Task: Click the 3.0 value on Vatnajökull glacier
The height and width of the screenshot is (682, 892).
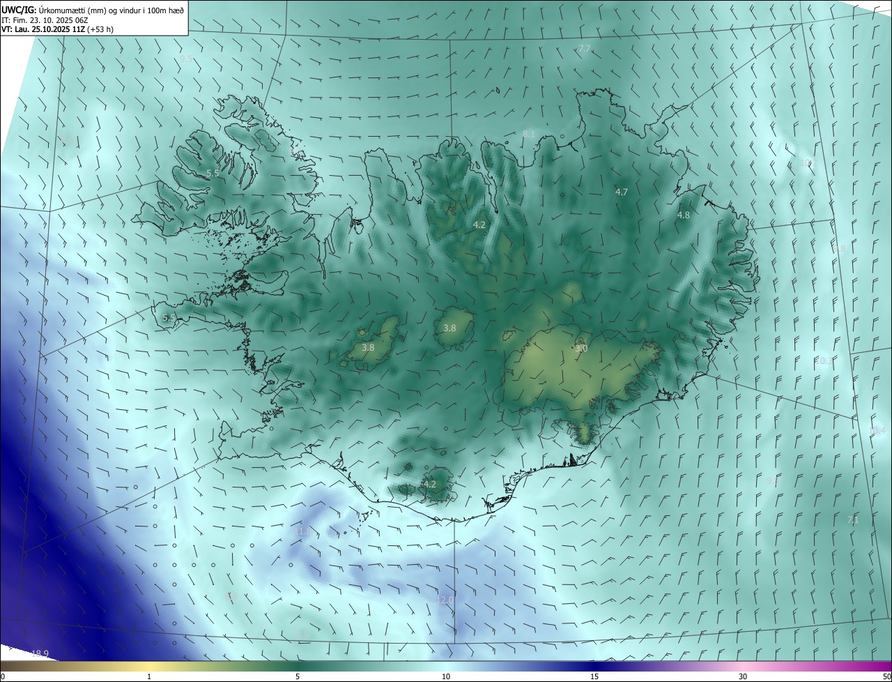Action: pyautogui.click(x=581, y=348)
